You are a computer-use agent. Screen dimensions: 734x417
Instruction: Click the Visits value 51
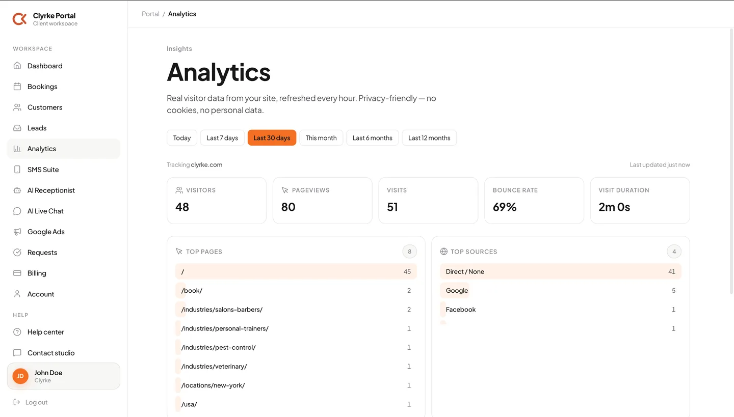coord(392,207)
